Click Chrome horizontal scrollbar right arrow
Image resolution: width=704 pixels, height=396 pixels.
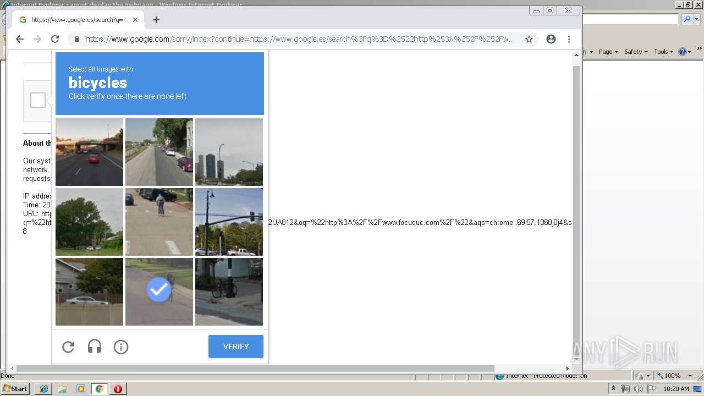tap(568, 369)
